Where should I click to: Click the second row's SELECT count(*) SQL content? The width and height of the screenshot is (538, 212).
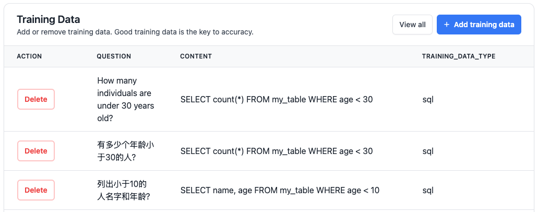pyautogui.click(x=277, y=151)
